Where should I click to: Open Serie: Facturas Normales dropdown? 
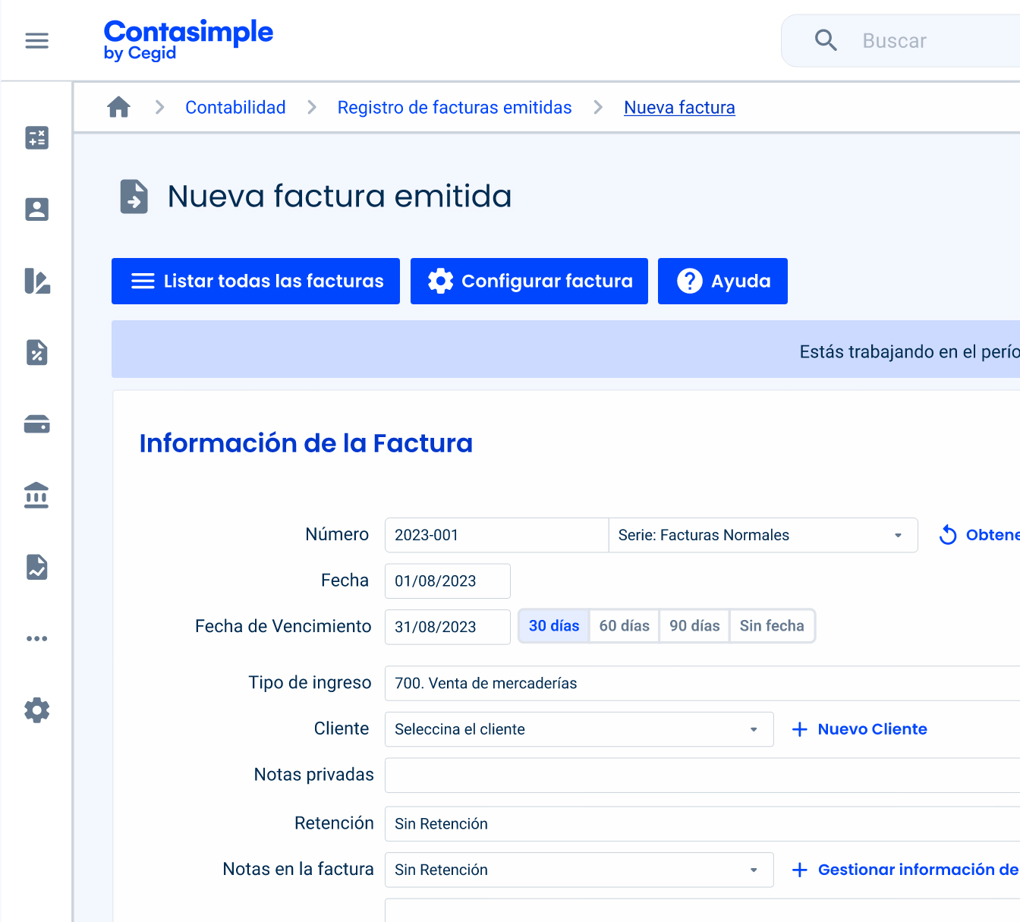coord(763,535)
